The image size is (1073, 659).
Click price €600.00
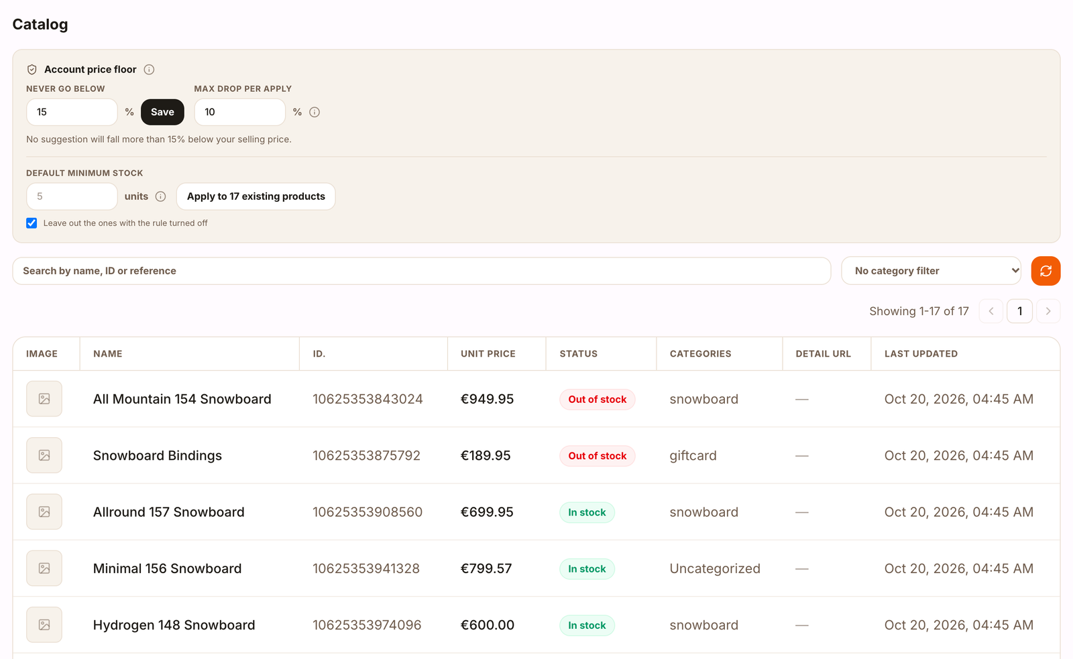pos(488,625)
